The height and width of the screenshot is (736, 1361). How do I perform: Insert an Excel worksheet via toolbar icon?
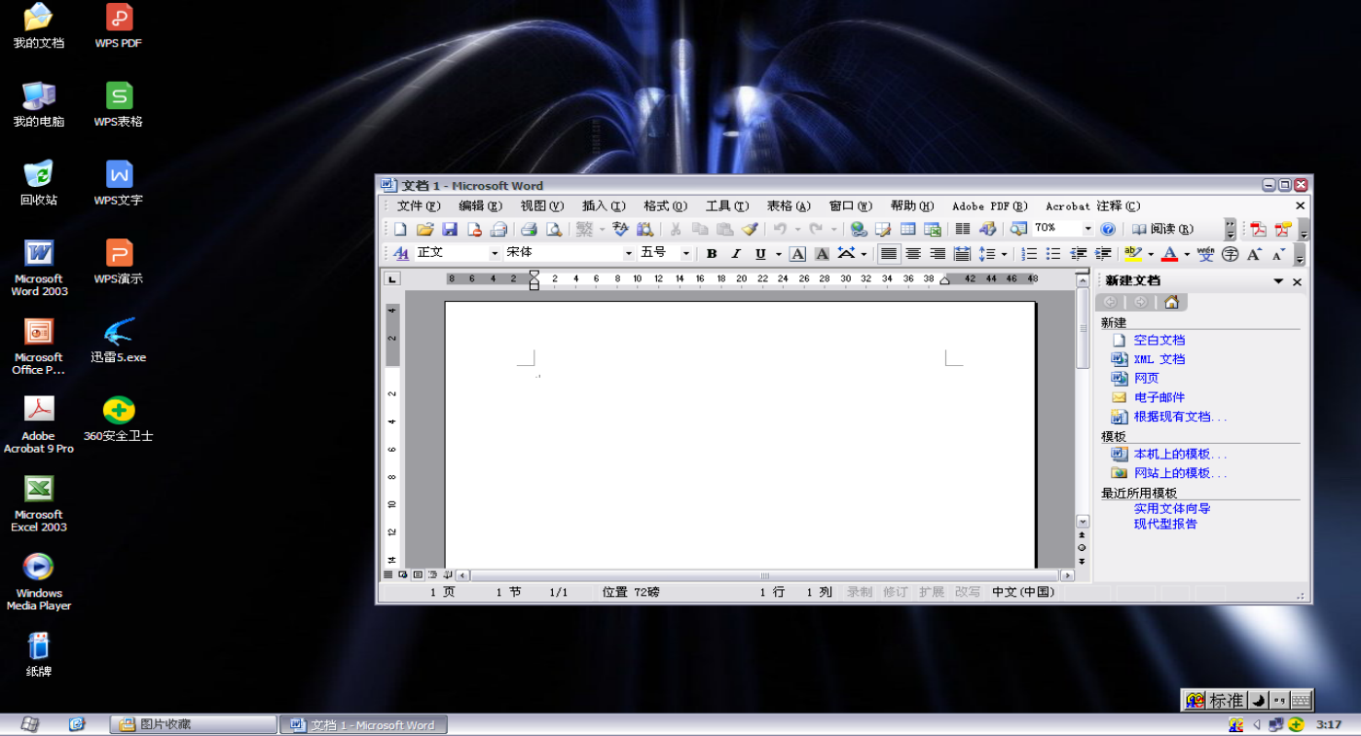(x=933, y=229)
